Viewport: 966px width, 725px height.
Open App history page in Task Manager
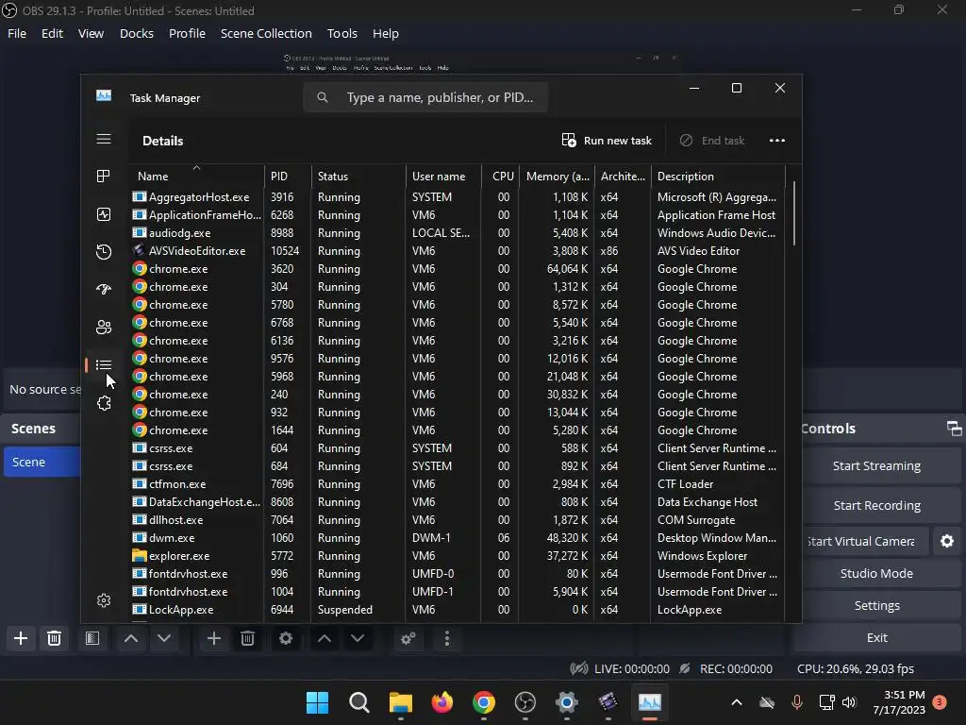tap(104, 251)
